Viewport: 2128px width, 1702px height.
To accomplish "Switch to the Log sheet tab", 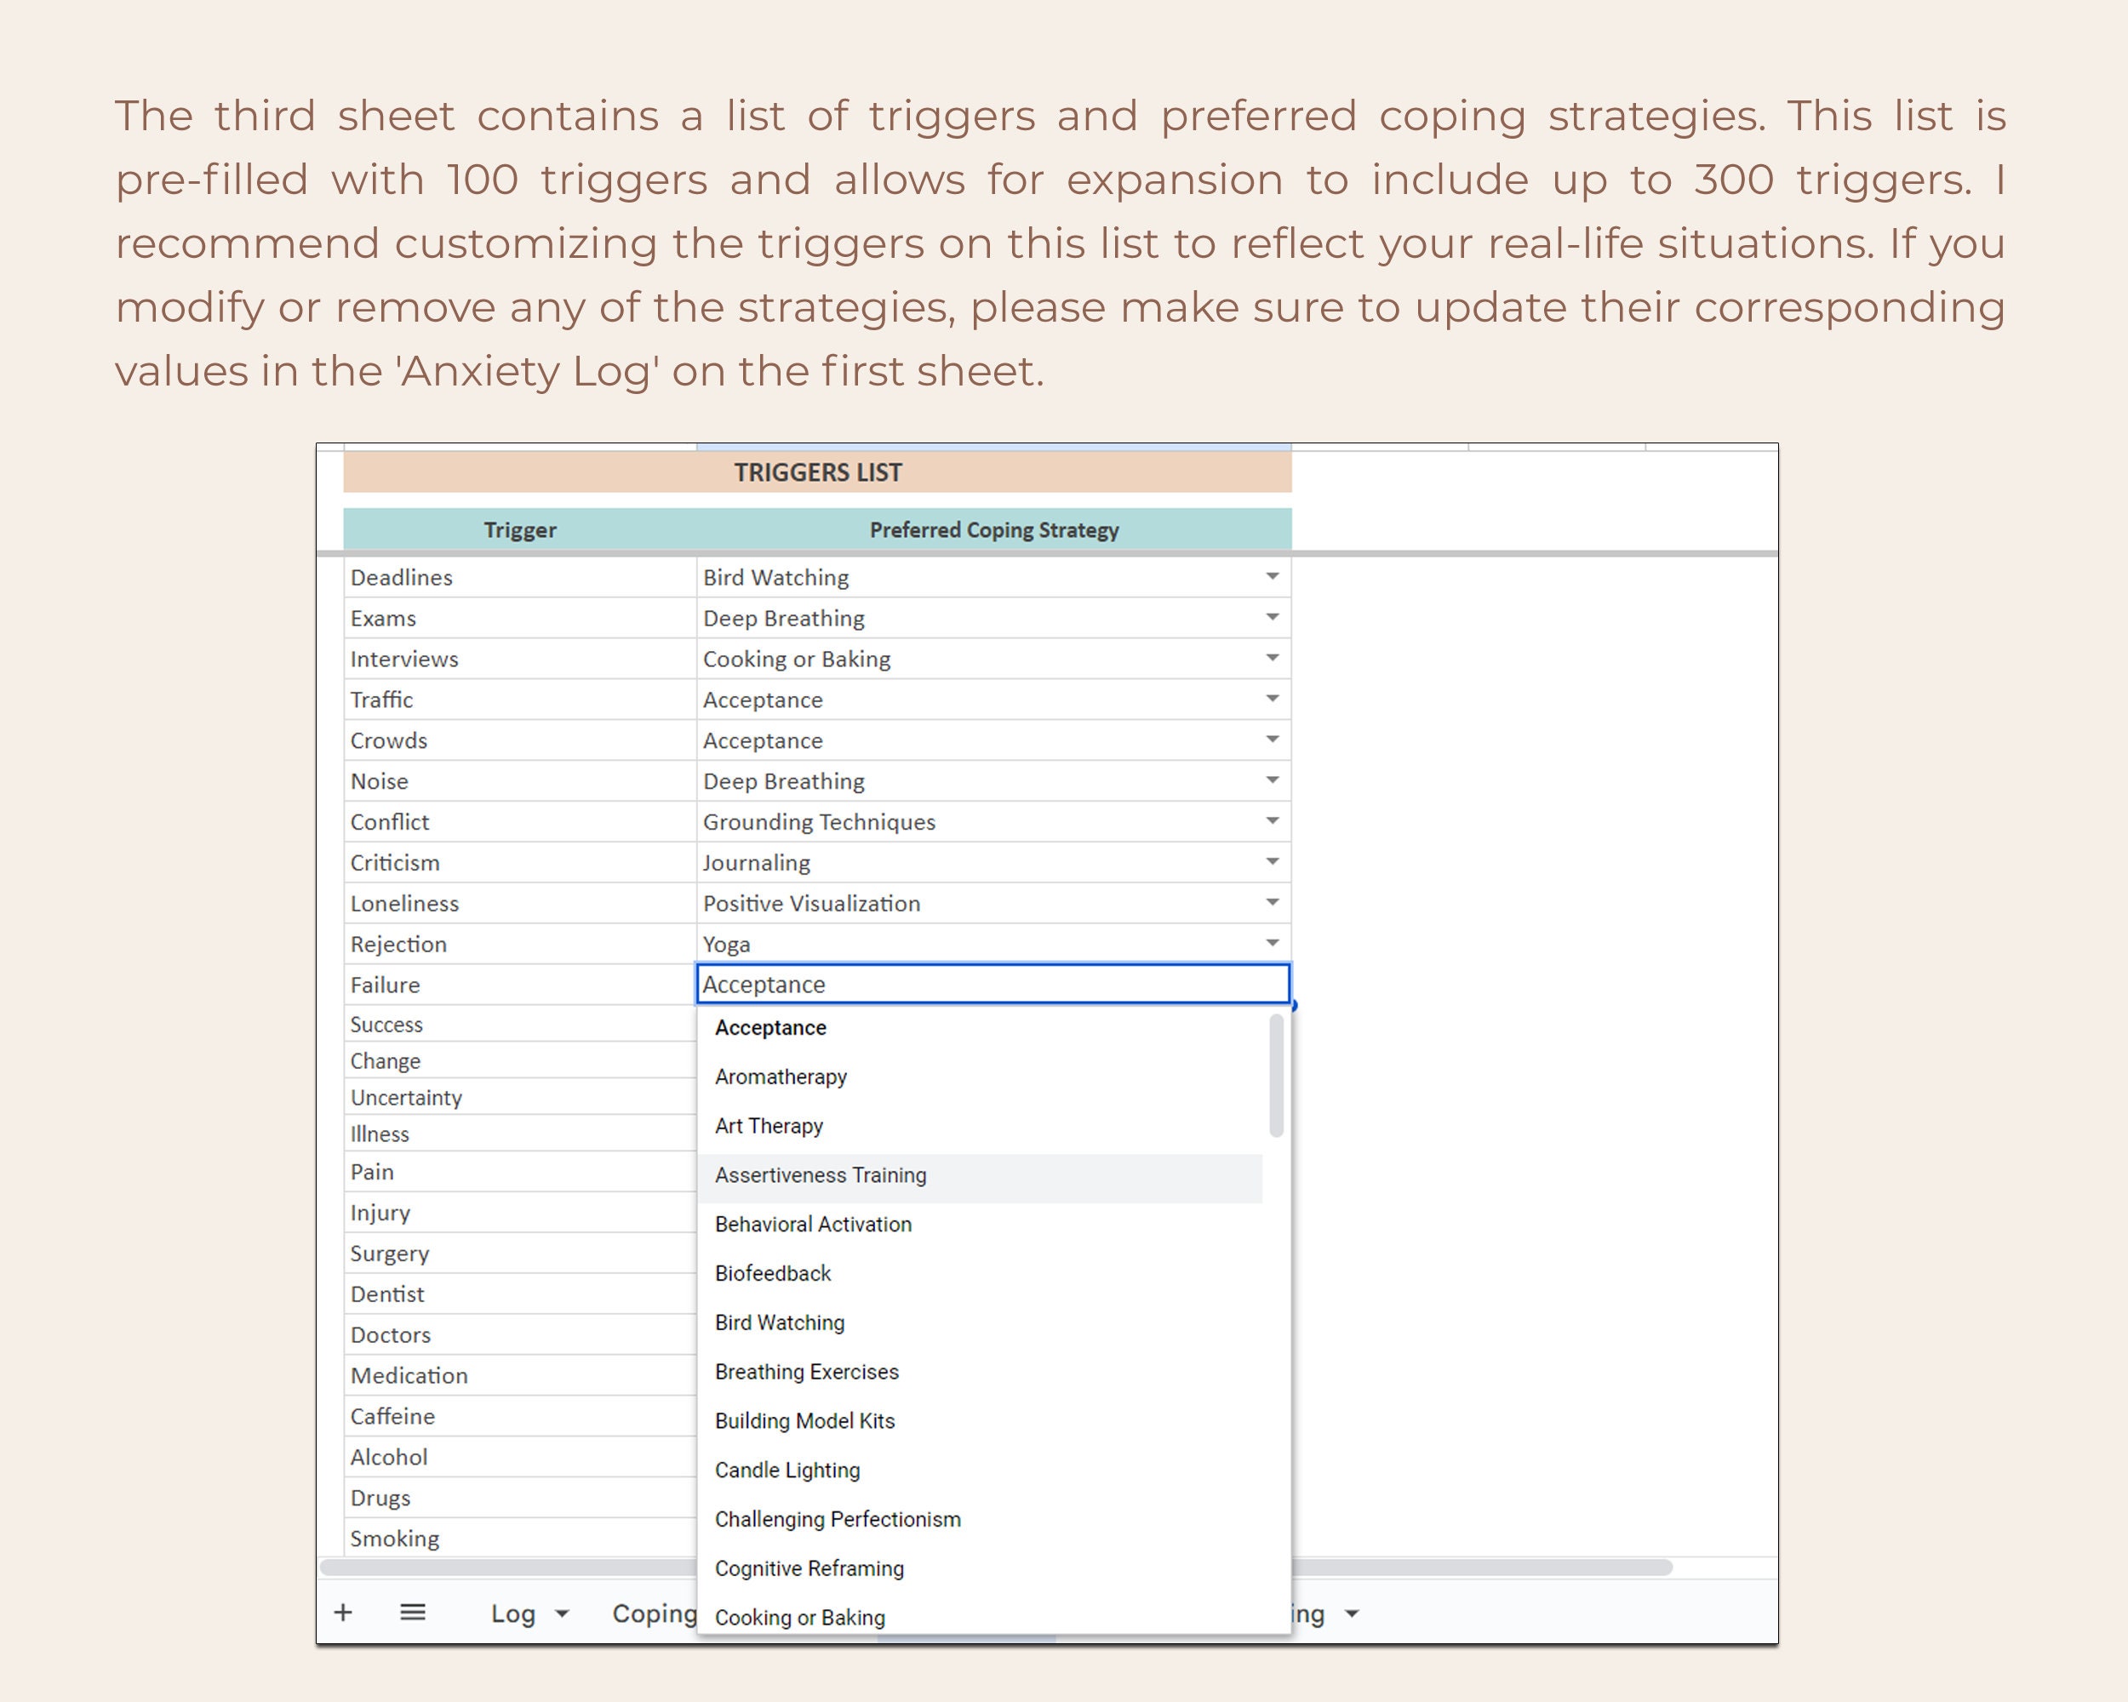I will point(512,1612).
